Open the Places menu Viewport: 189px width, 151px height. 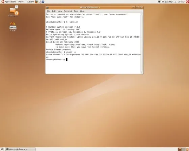[21, 2]
